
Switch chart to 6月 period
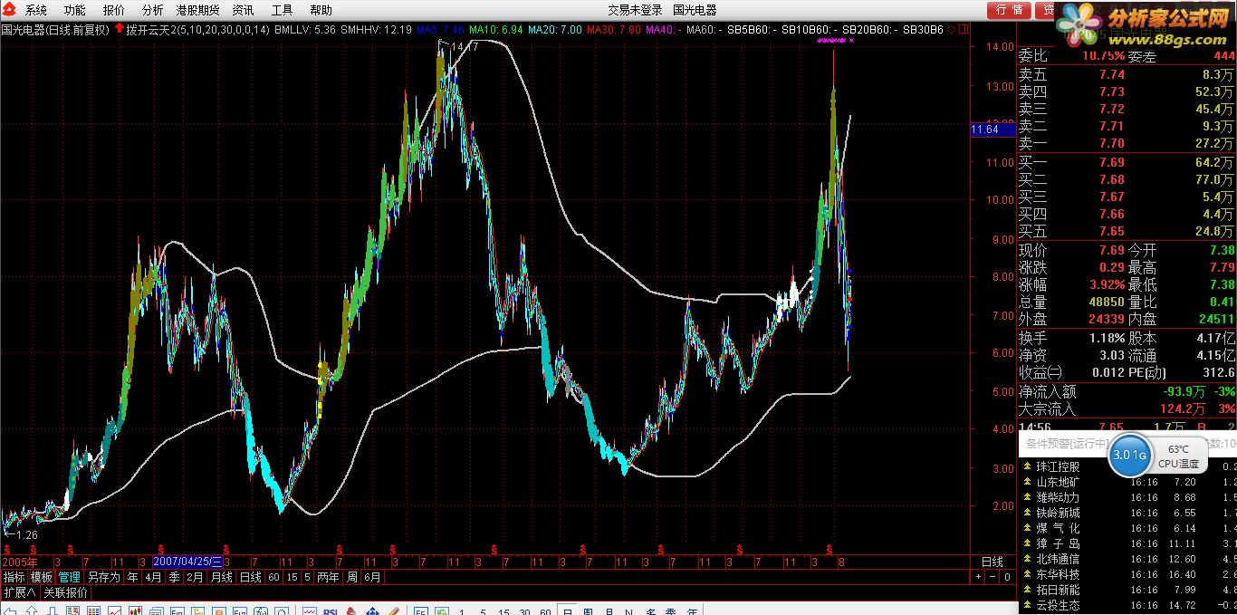(372, 577)
